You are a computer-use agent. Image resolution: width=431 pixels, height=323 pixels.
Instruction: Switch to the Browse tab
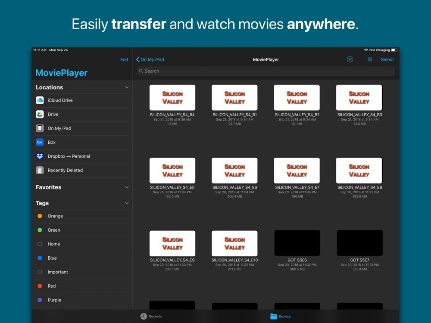(x=281, y=317)
